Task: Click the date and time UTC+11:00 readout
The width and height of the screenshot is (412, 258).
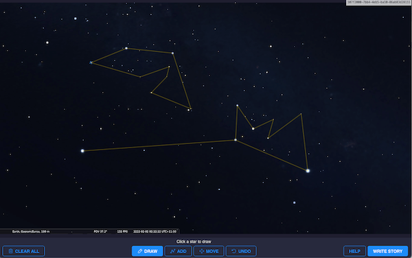Action: click(x=154, y=231)
